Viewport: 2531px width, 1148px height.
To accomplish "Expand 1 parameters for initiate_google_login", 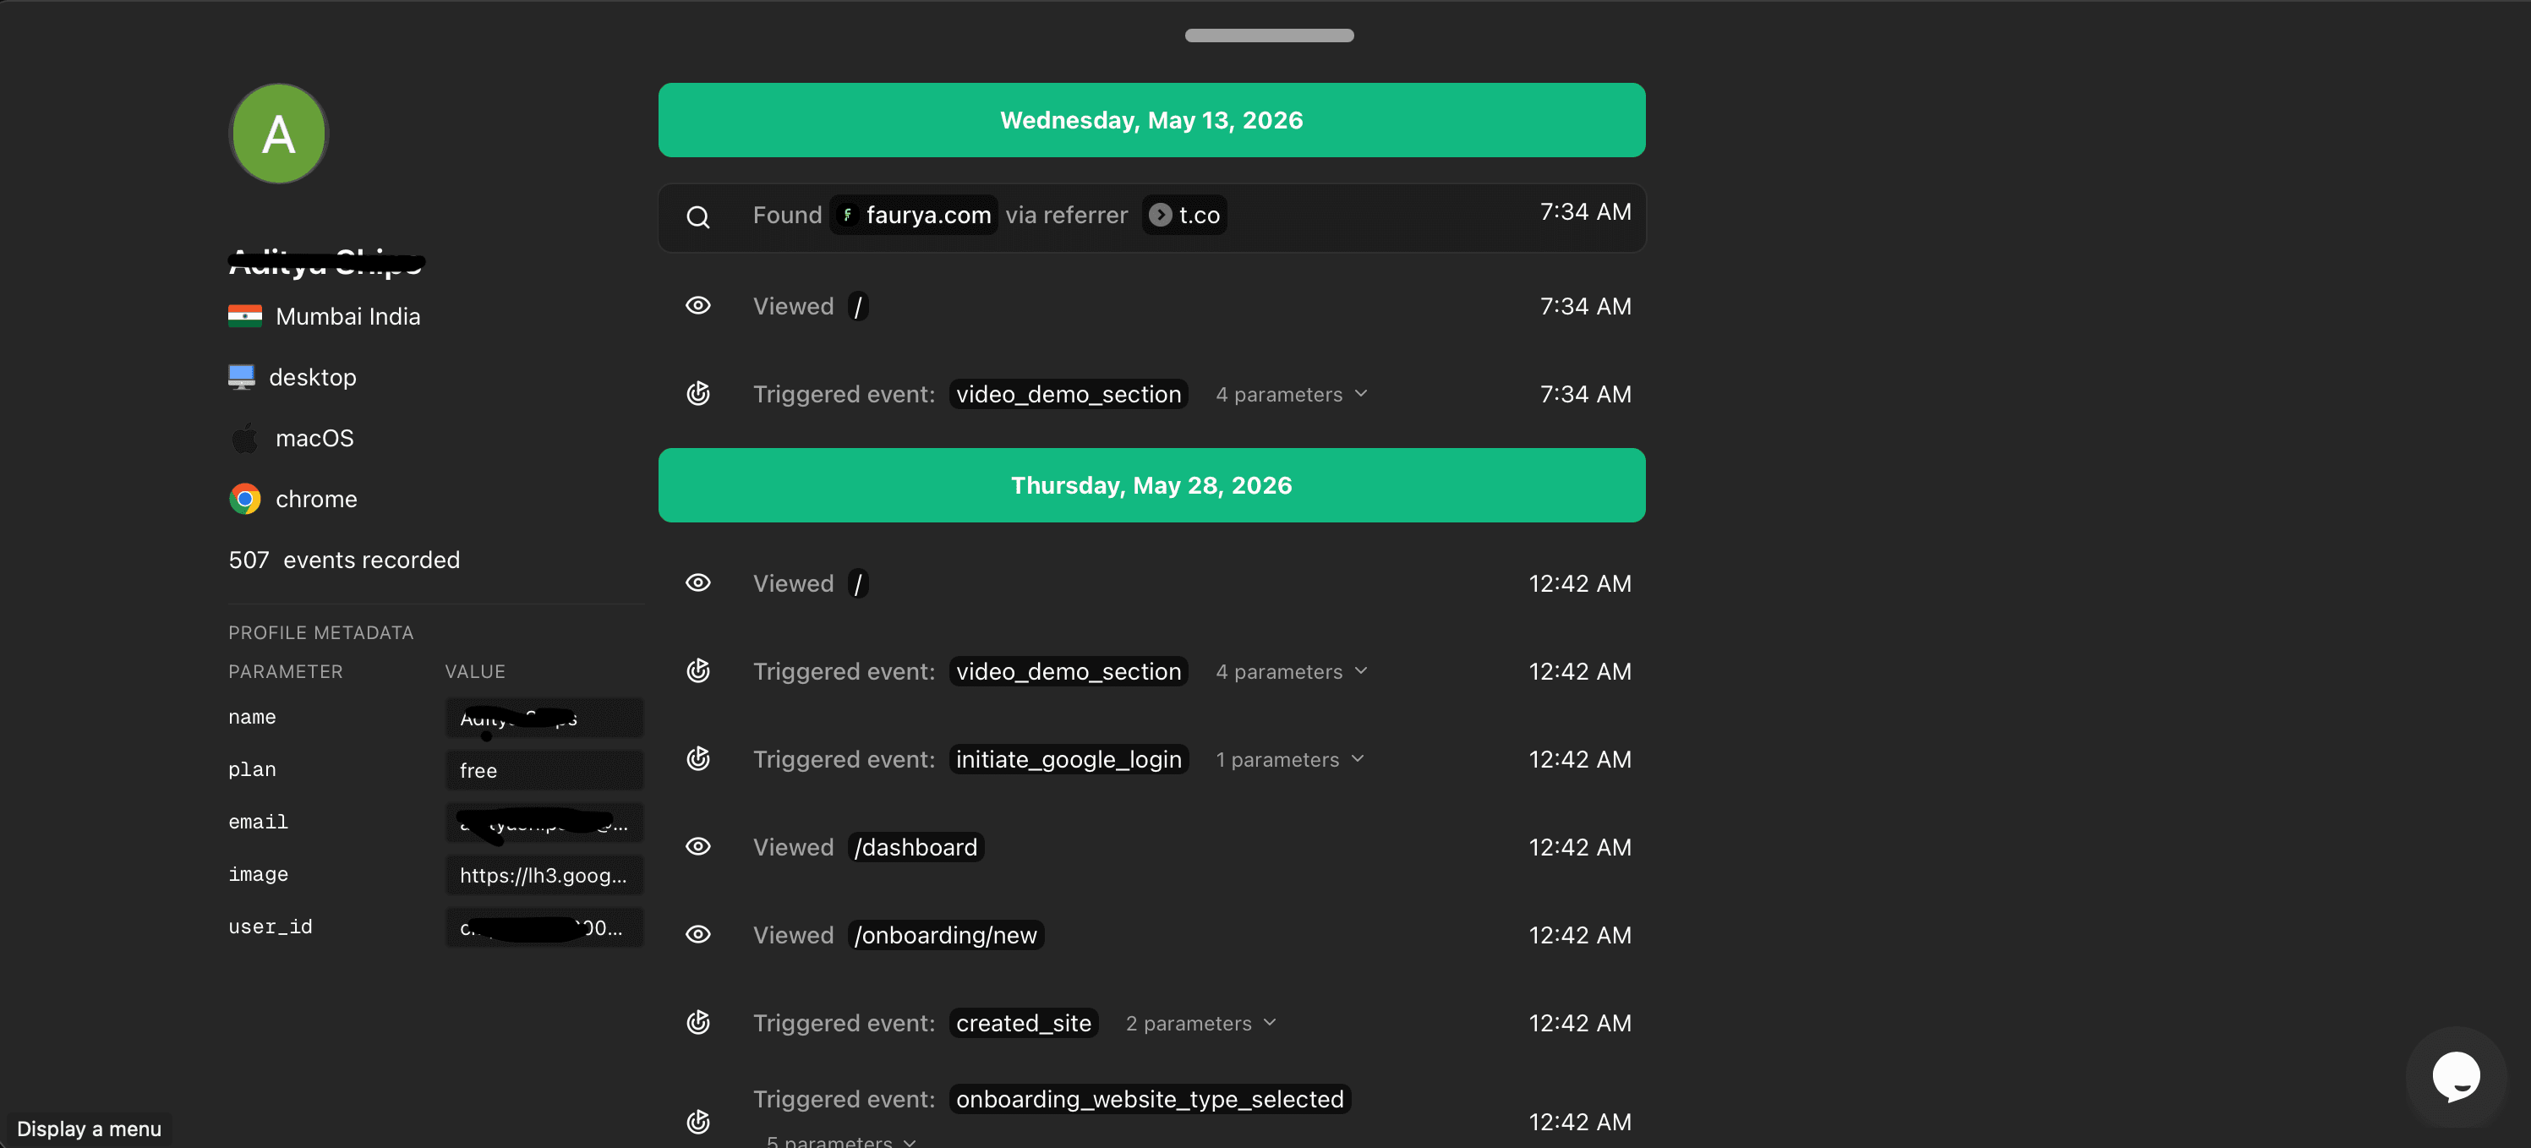I will [x=1290, y=759].
